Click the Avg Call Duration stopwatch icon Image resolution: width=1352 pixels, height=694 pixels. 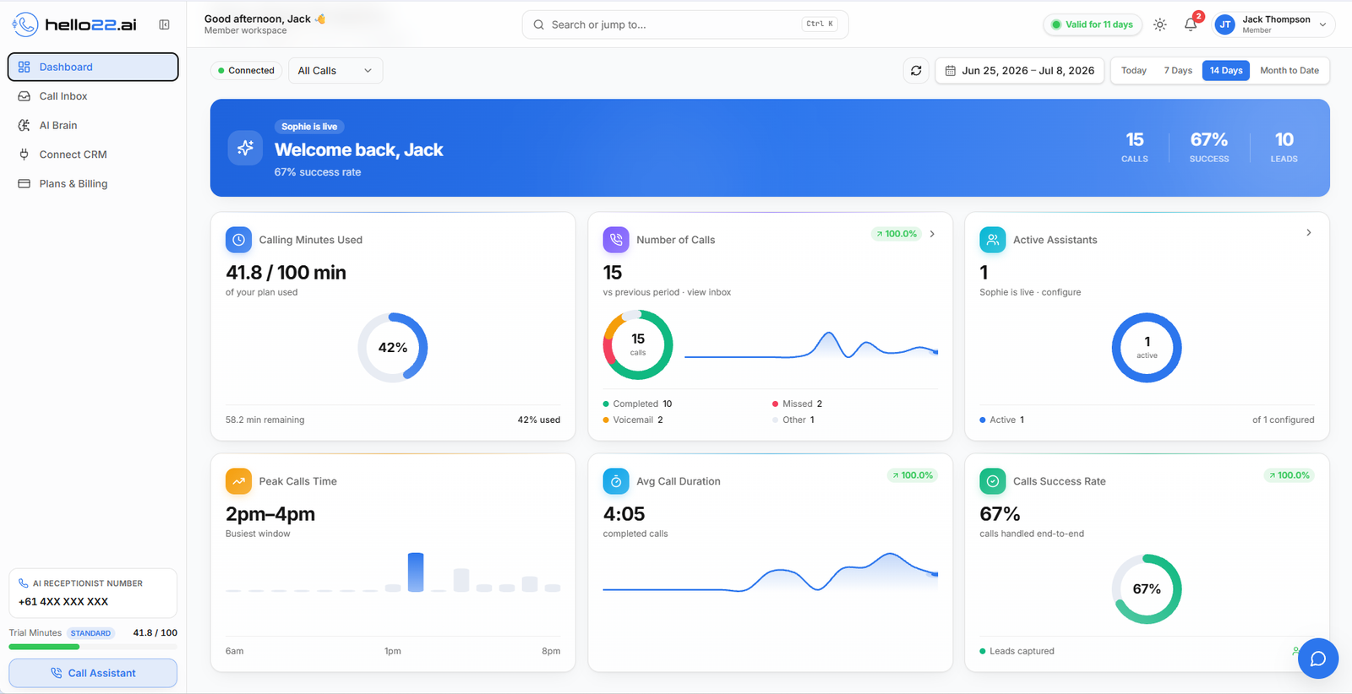pyautogui.click(x=616, y=481)
